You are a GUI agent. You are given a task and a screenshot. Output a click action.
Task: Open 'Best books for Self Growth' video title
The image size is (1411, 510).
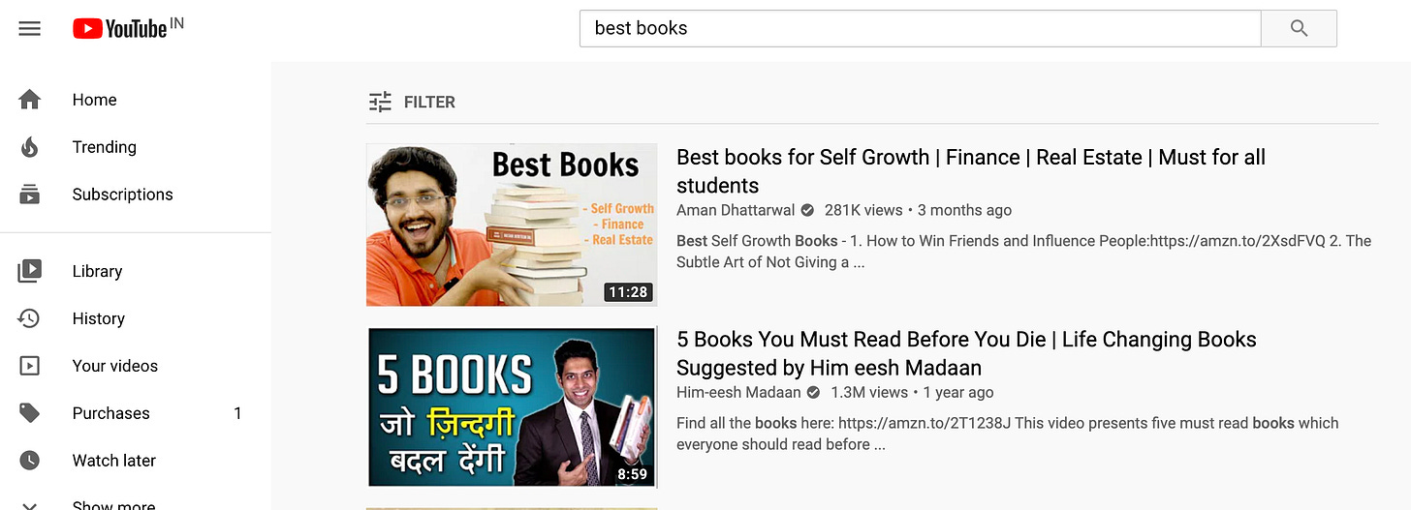tap(971, 171)
